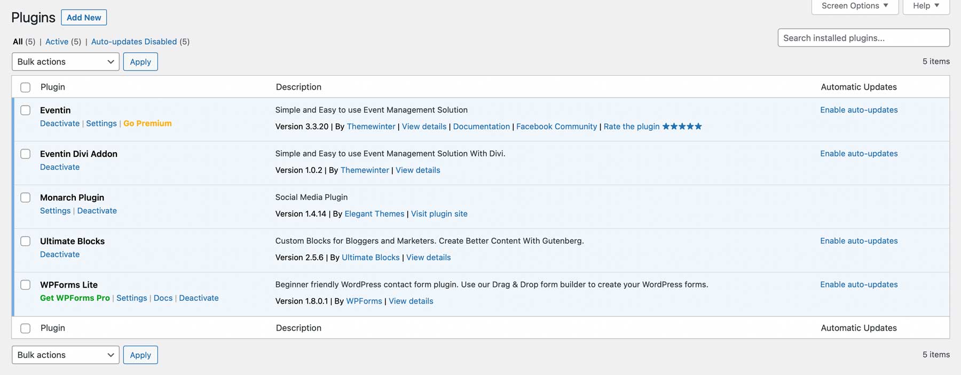Image resolution: width=961 pixels, height=375 pixels.
Task: Show All plugins filter
Action: [18, 42]
